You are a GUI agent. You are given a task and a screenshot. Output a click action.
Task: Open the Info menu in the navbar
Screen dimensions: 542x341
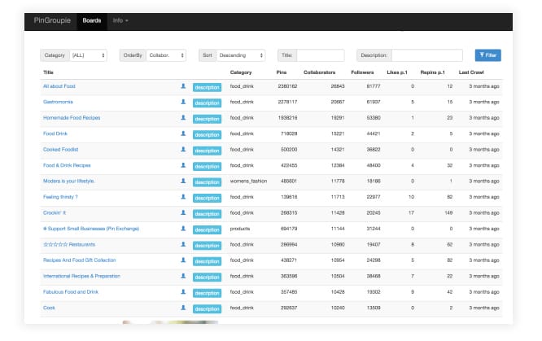[x=120, y=20]
